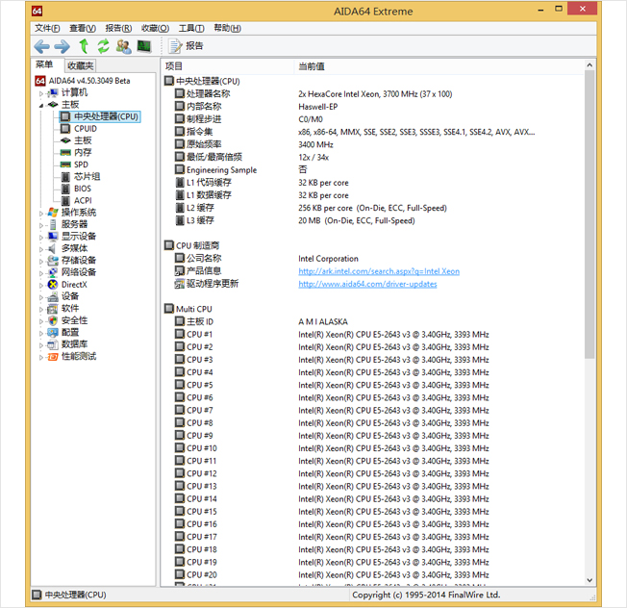Open the 收藏(O) menu
Viewport: 627px width, 608px height.
coord(155,28)
